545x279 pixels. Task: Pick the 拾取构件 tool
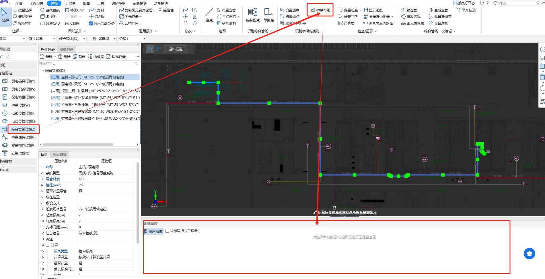click(22, 23)
